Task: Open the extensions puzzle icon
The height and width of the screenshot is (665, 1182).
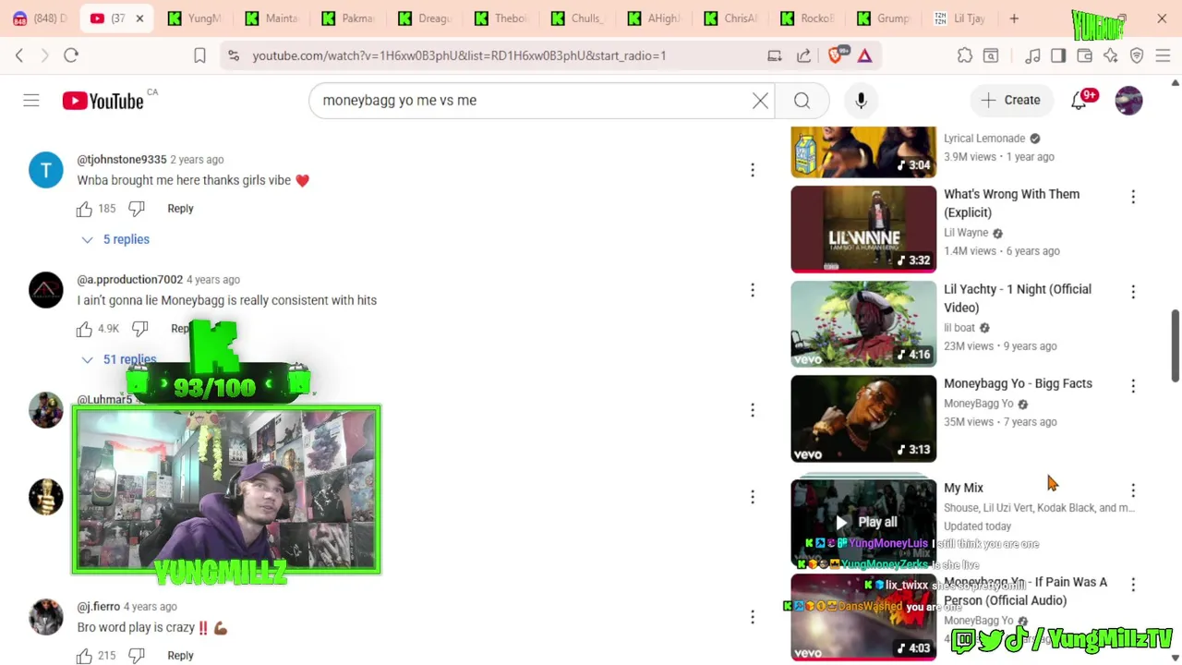Action: tap(965, 55)
